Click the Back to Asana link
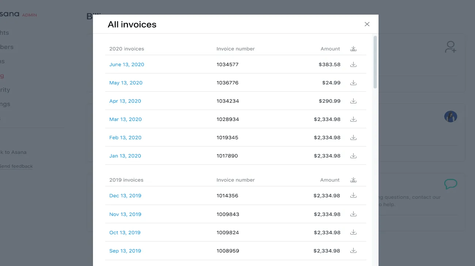This screenshot has width=475, height=266. 13,152
